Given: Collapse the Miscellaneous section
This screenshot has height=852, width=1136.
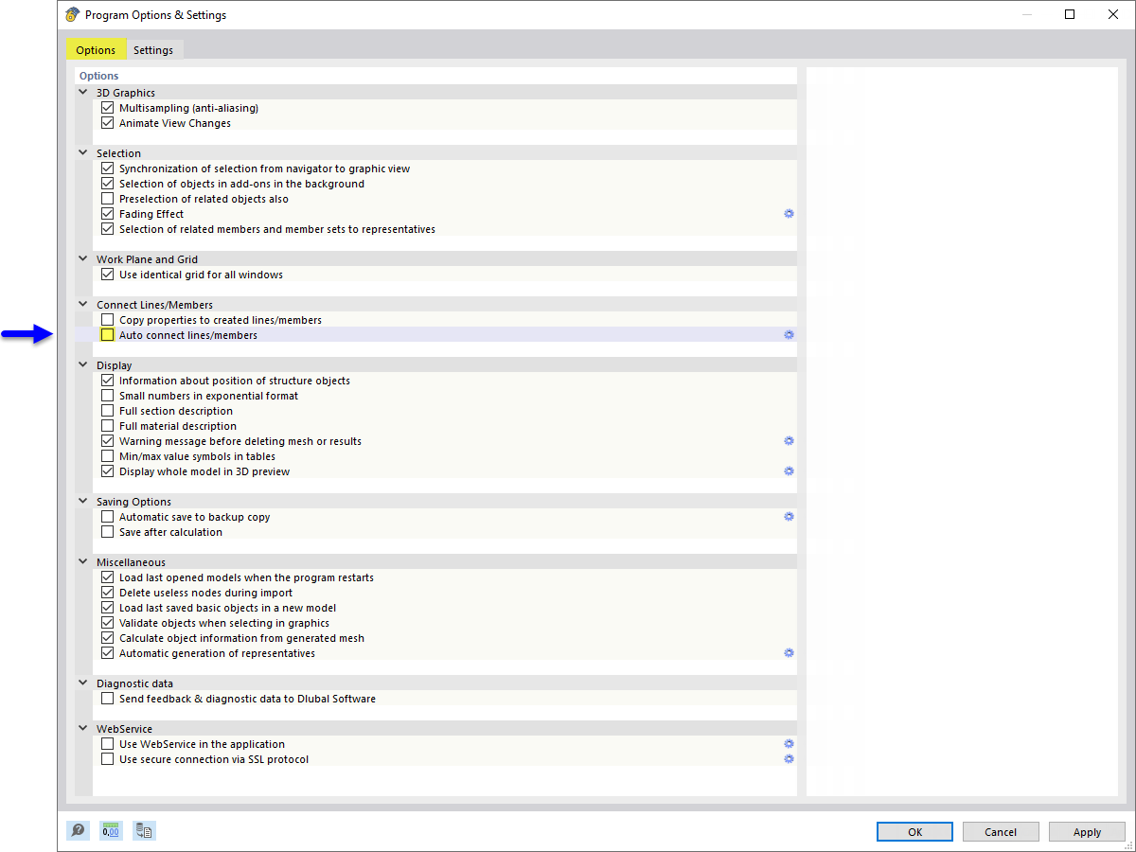Looking at the screenshot, I should [x=82, y=561].
